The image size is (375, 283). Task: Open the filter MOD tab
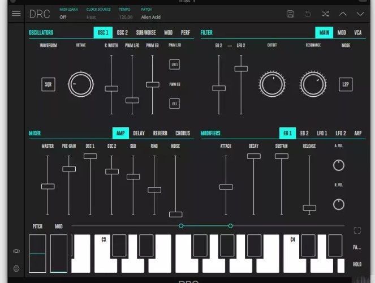point(342,32)
